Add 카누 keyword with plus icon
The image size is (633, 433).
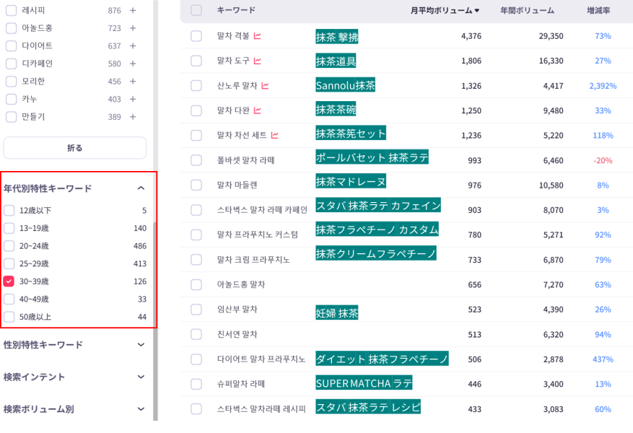(x=132, y=100)
